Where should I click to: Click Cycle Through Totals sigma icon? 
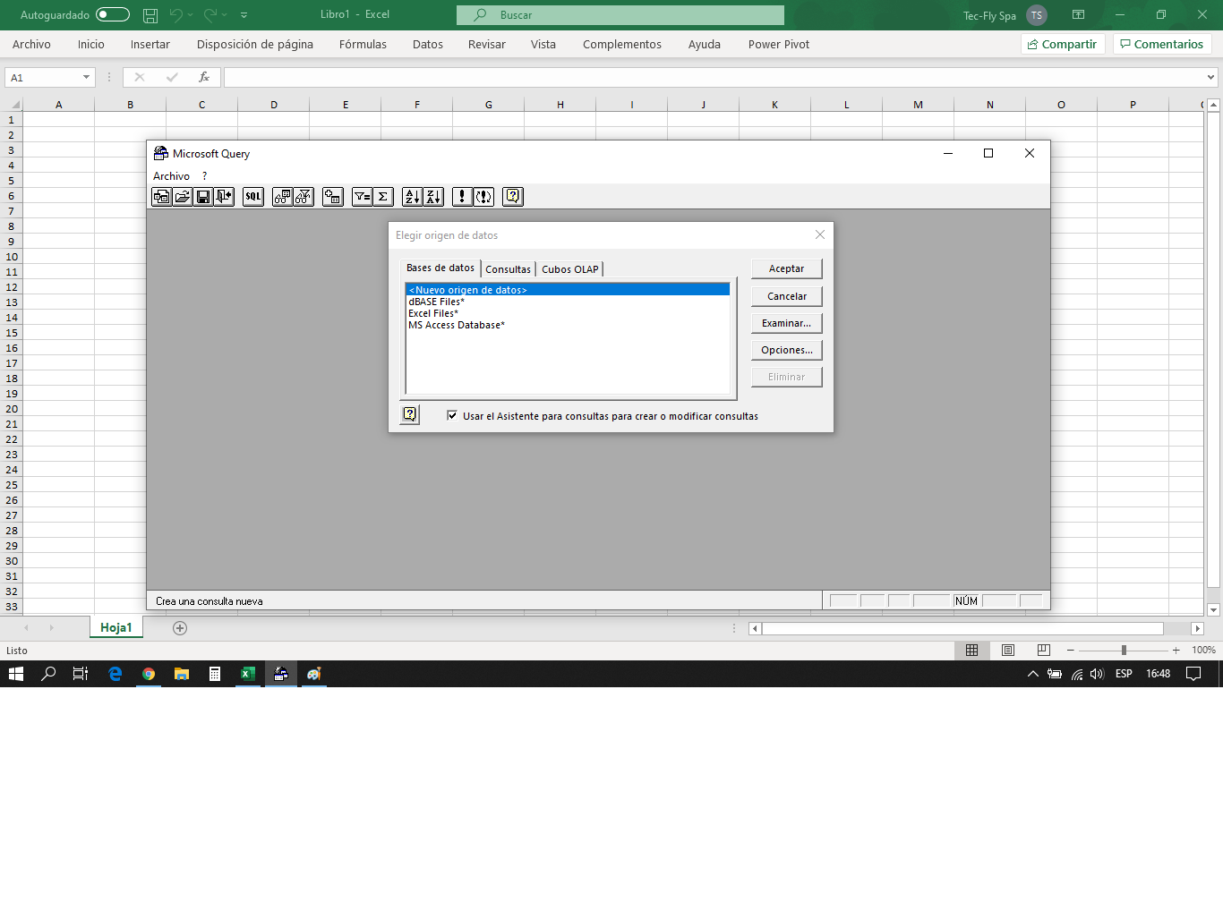tap(383, 197)
